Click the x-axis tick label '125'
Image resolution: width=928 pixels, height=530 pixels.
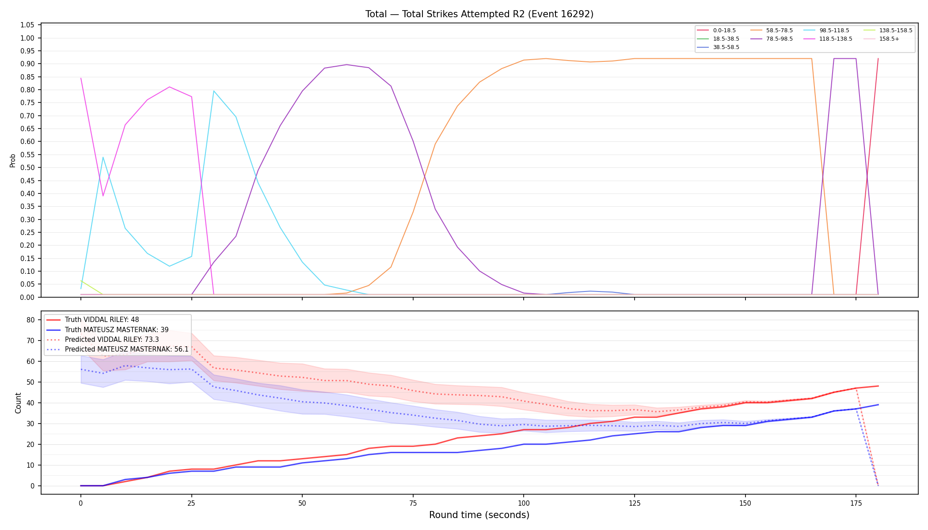click(635, 503)
